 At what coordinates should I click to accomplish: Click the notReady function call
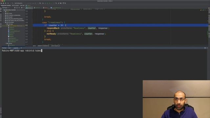point(51,34)
